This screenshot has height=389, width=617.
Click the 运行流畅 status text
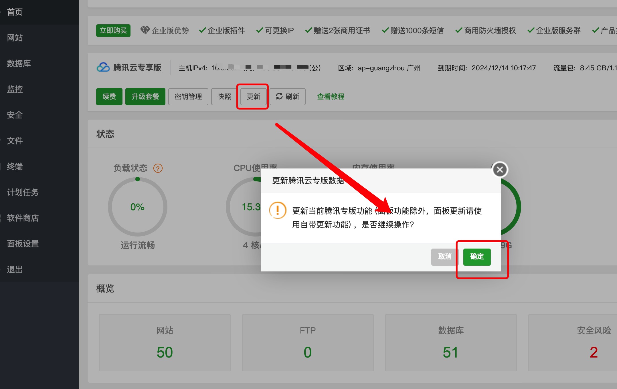click(138, 245)
